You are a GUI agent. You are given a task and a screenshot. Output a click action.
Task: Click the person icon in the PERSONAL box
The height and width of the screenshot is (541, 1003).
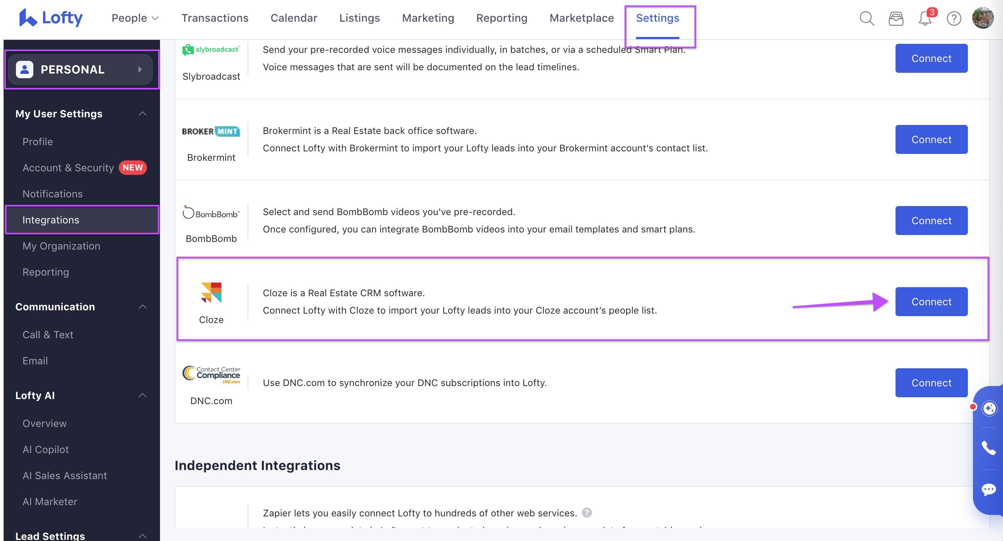pos(25,69)
